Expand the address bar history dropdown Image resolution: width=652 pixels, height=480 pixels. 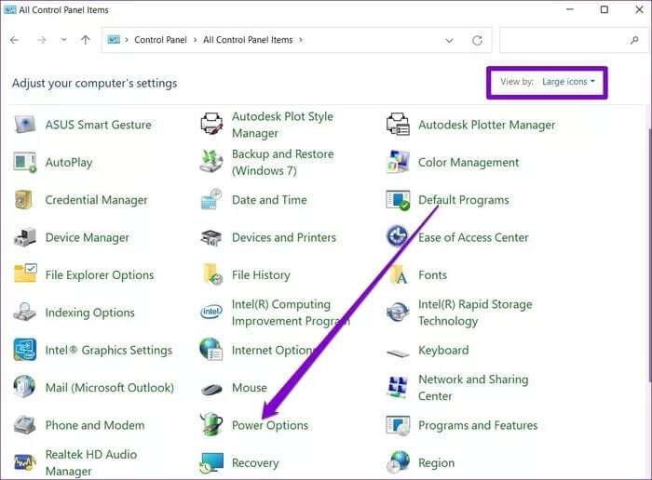pos(449,40)
